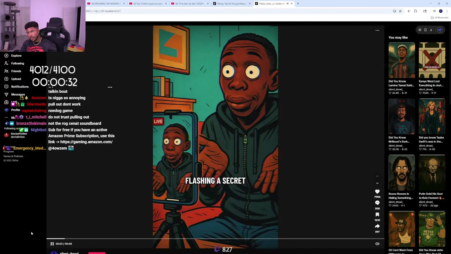The image size is (451, 254).
Task: Click the bronze3lokimain chat username
Action: [31, 123]
